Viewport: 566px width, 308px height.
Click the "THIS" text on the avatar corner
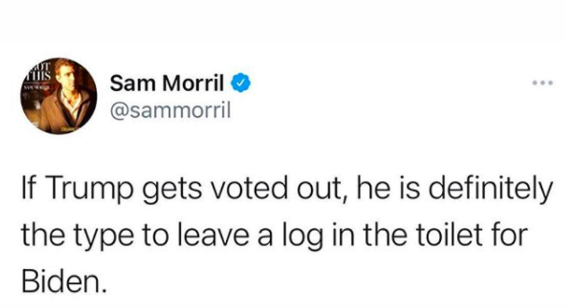click(x=39, y=76)
